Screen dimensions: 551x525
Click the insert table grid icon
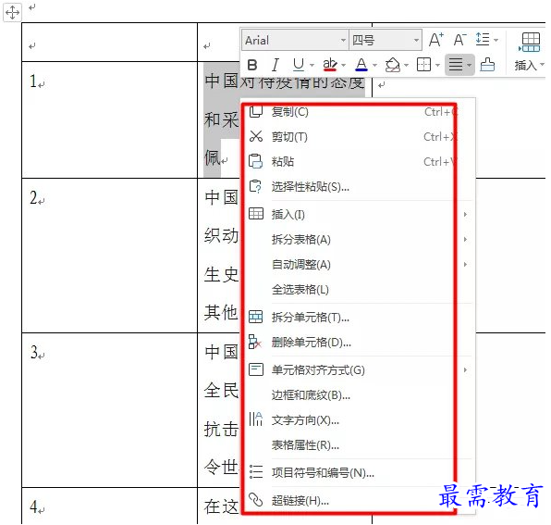tap(530, 42)
